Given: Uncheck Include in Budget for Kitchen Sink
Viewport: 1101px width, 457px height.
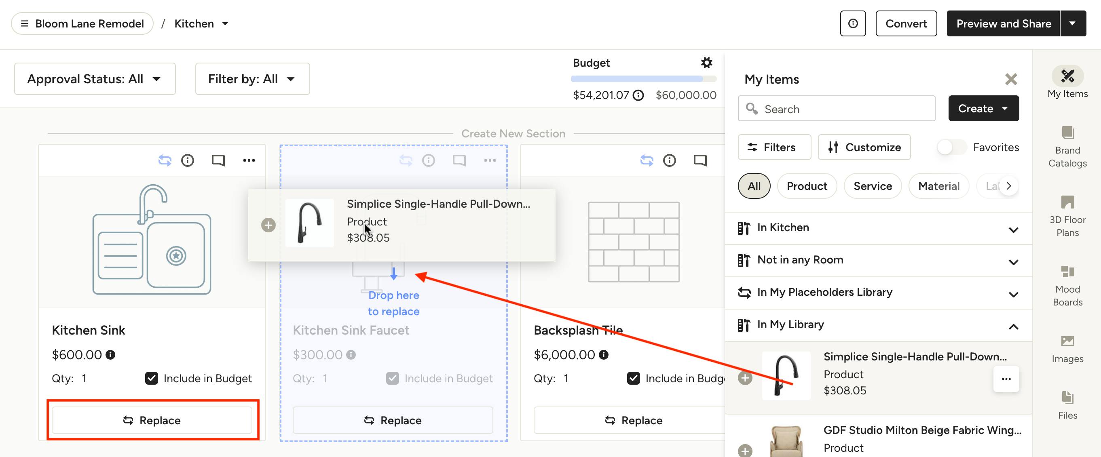Looking at the screenshot, I should coord(152,379).
